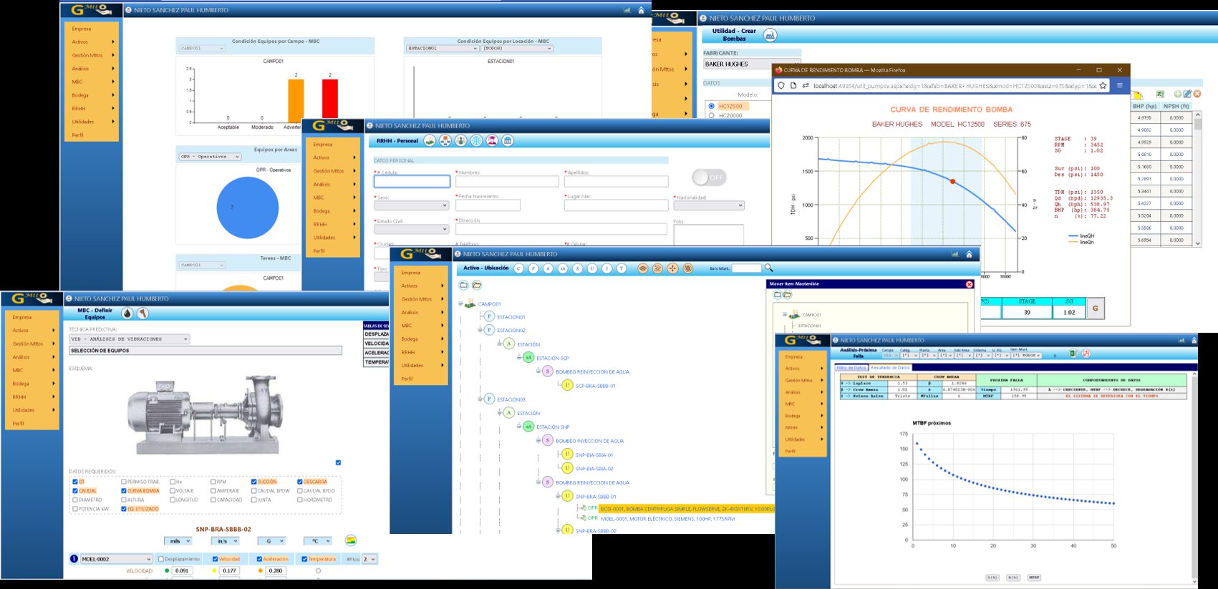This screenshot has width=1218, height=589.
Task: Click the oil drop icon in MBC toolbar
Action: pyautogui.click(x=127, y=313)
